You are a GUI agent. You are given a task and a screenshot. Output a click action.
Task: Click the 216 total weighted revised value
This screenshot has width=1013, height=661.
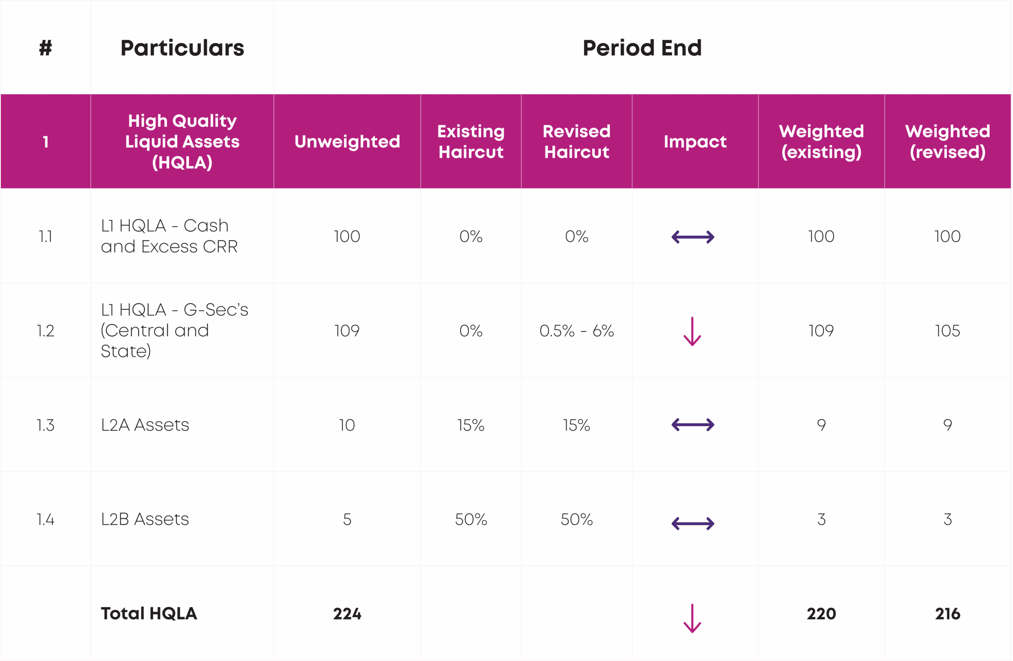point(947,614)
